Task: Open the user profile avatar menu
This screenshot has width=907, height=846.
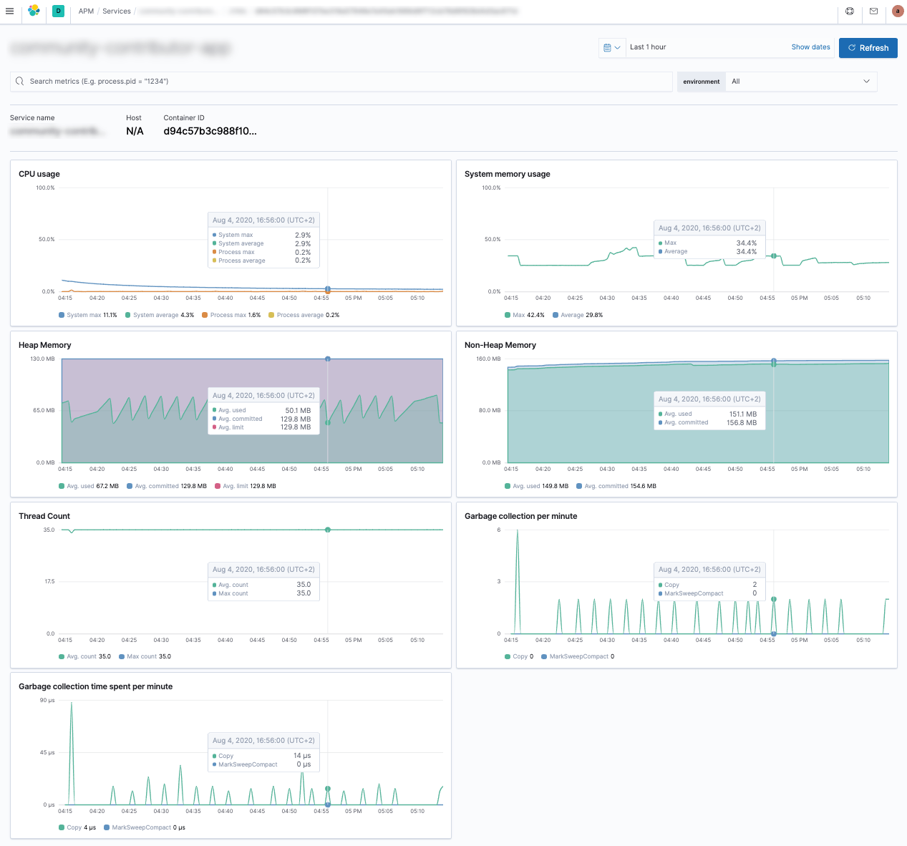Action: [x=897, y=11]
